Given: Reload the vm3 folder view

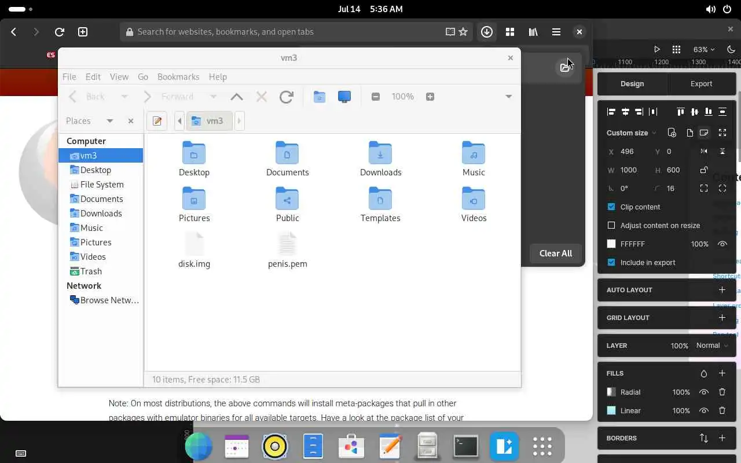Looking at the screenshot, I should pos(286,97).
